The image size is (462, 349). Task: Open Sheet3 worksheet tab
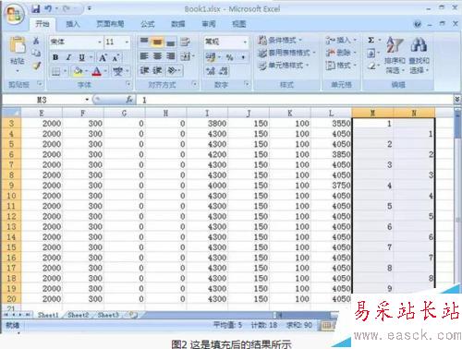click(108, 315)
